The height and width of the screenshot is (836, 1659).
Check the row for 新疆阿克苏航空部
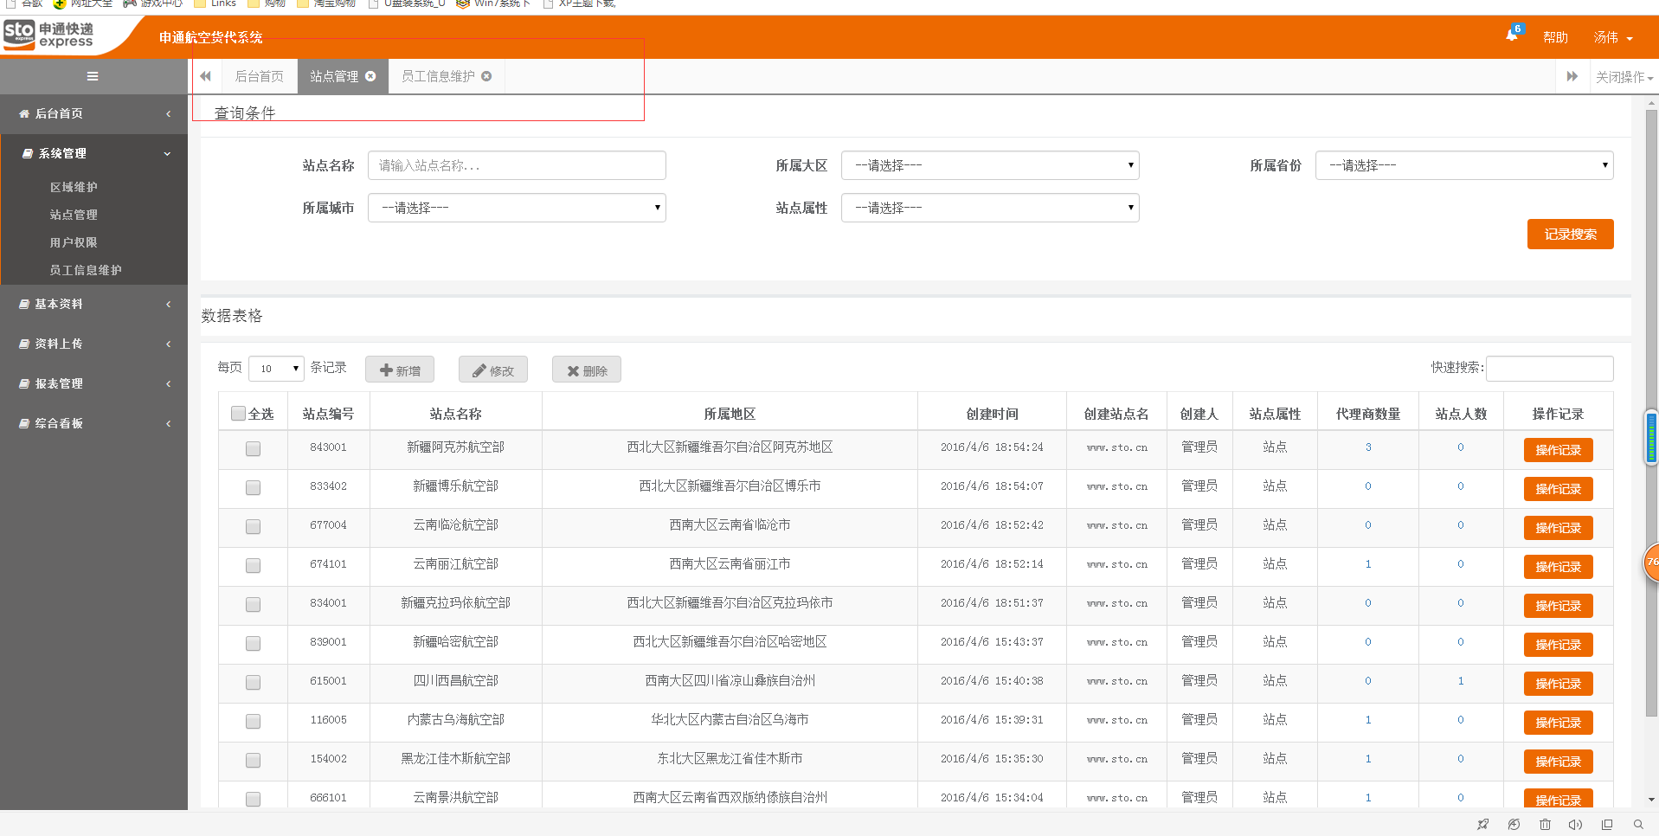coord(253,449)
